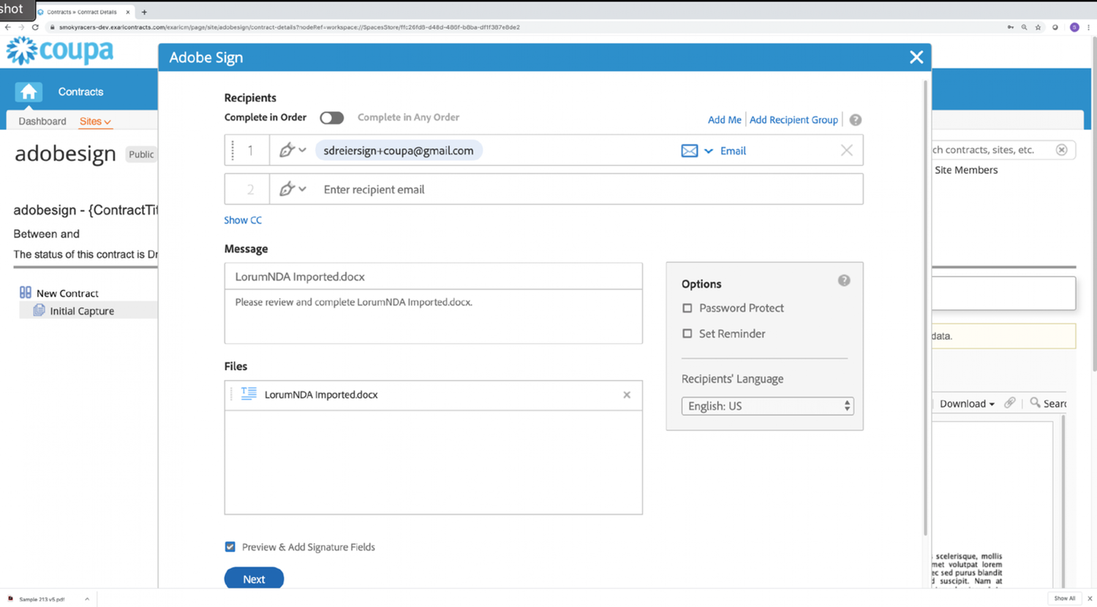The height and width of the screenshot is (607, 1097).
Task: Click the file type icon beside LorumNDA Imported.docx
Action: (x=249, y=394)
